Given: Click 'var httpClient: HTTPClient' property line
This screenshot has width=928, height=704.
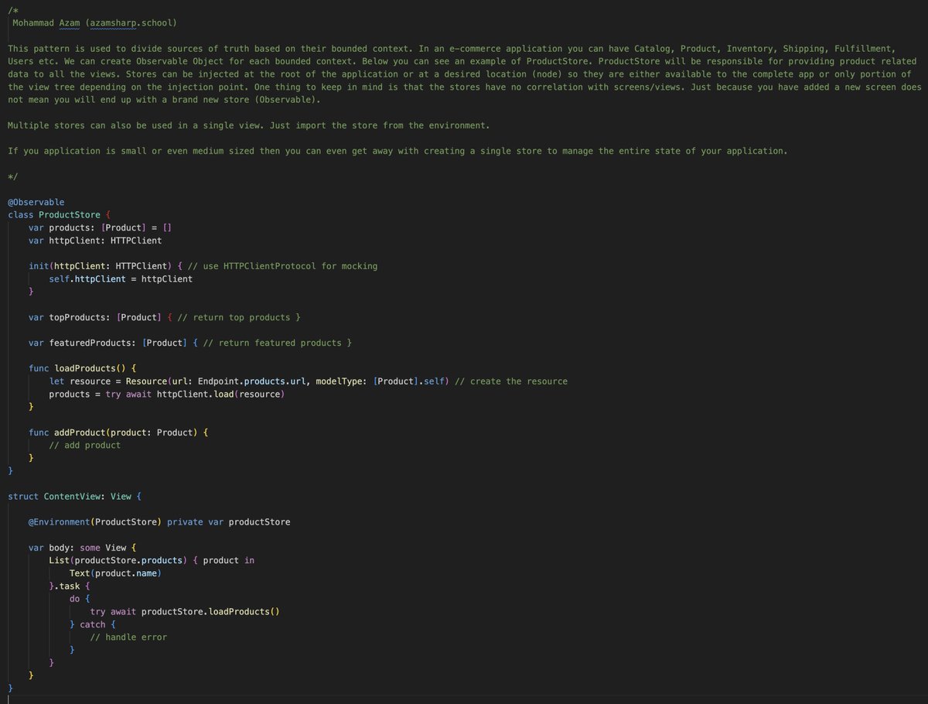Looking at the screenshot, I should [x=95, y=241].
